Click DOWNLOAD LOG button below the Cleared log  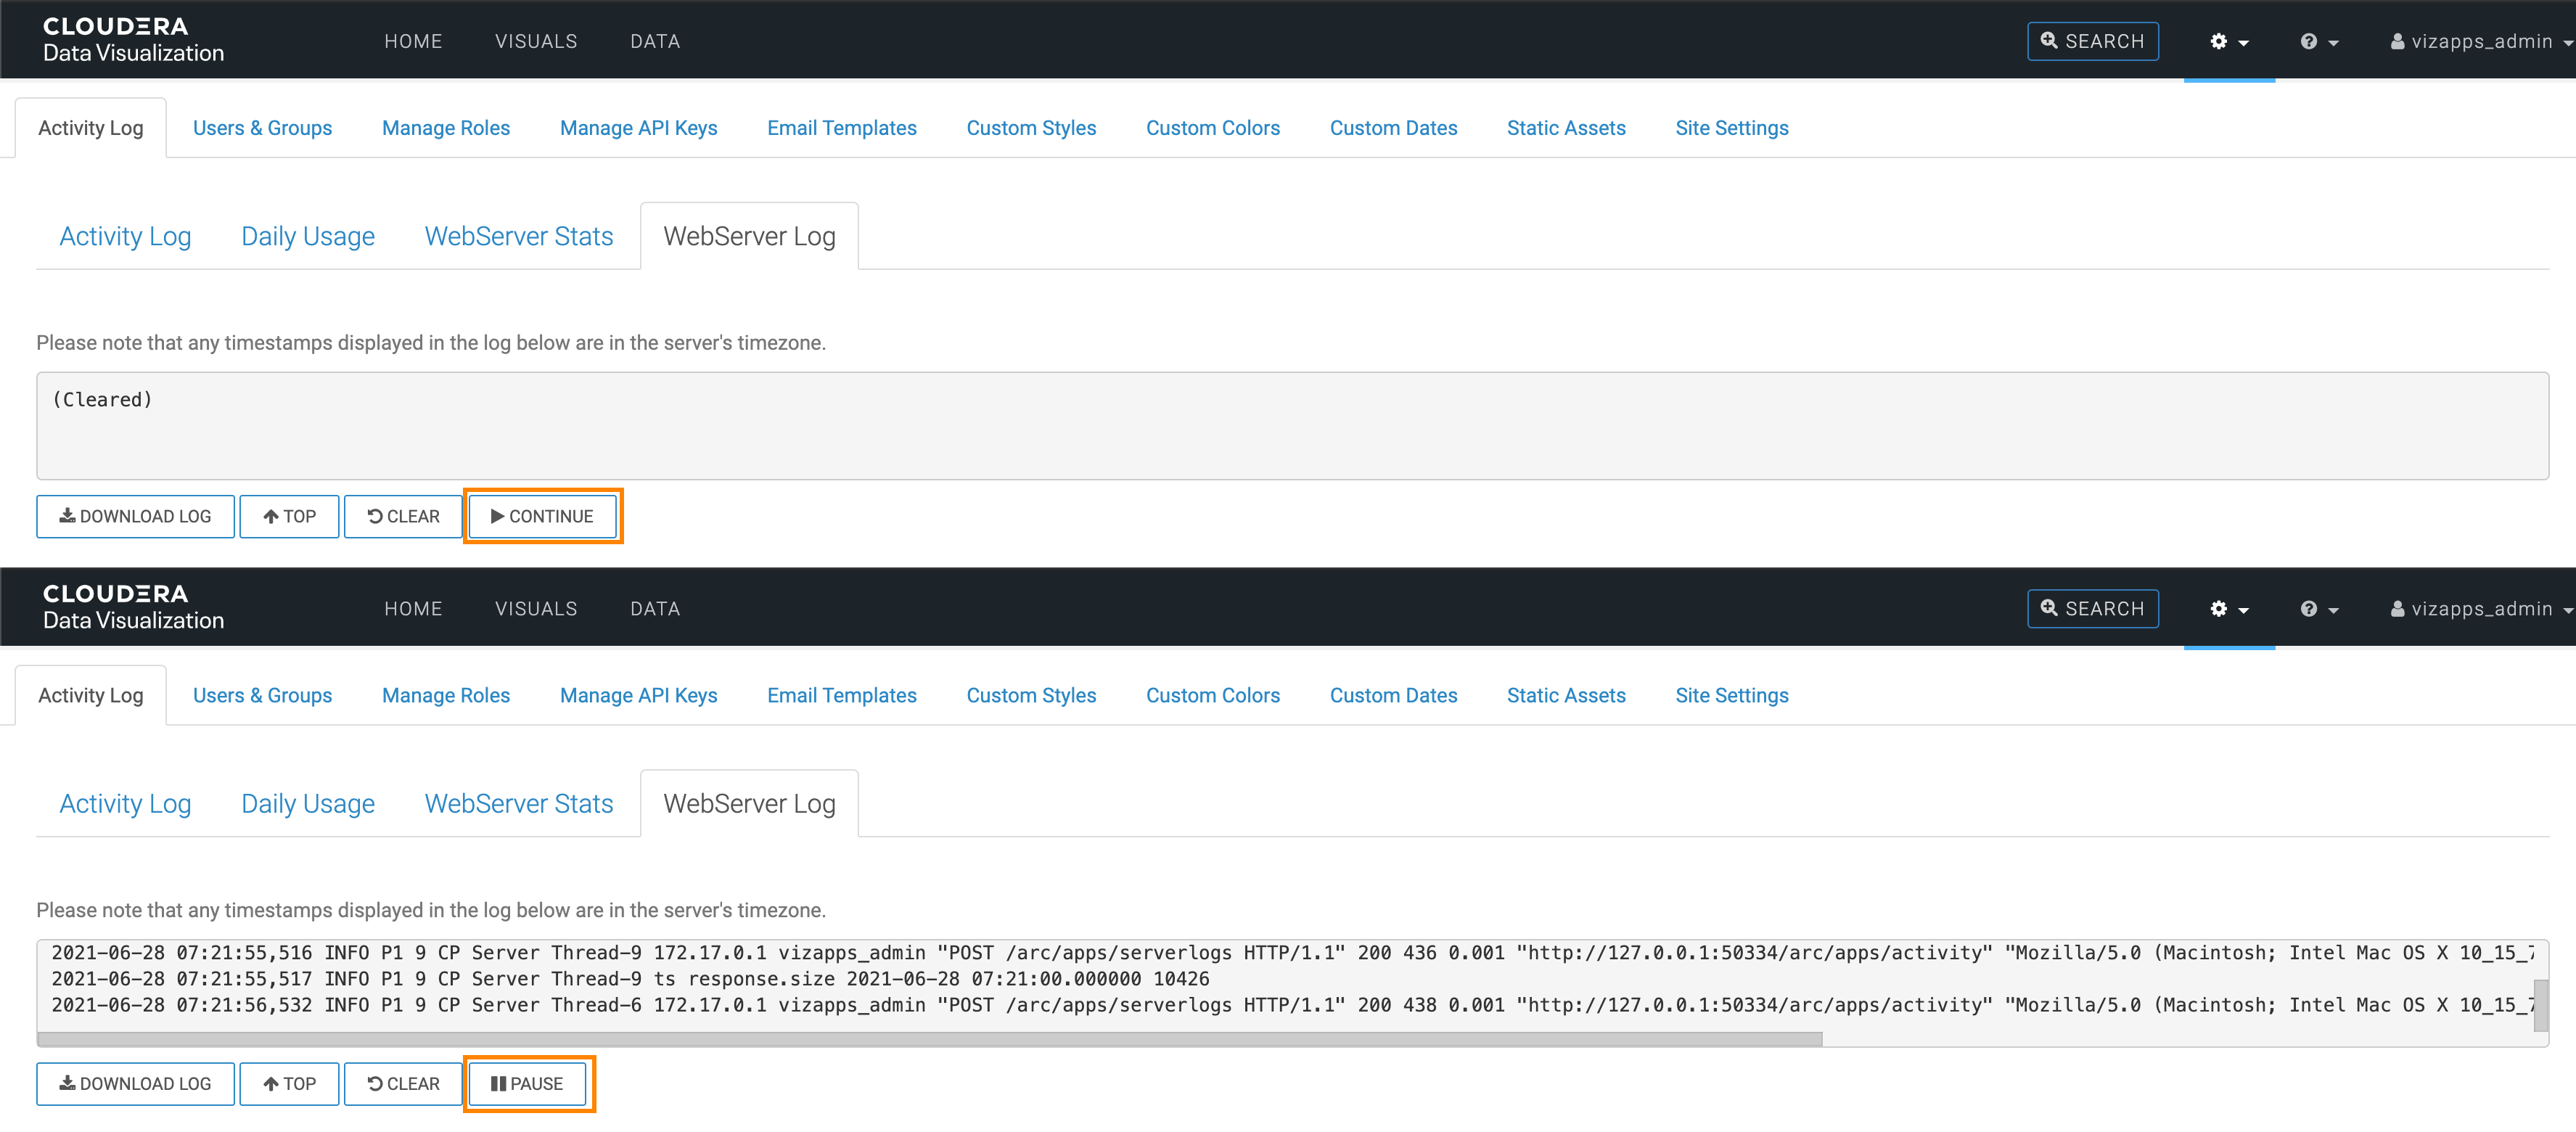pos(135,516)
